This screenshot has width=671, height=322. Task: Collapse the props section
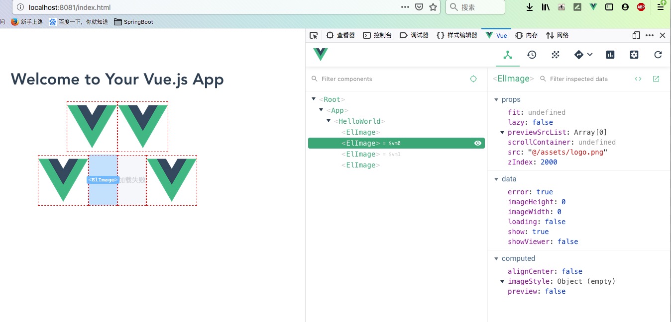pyautogui.click(x=496, y=100)
